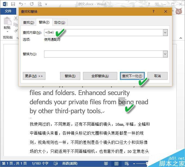
Task: Click the Redo repeat arrow icon
Action: click(32, 4)
